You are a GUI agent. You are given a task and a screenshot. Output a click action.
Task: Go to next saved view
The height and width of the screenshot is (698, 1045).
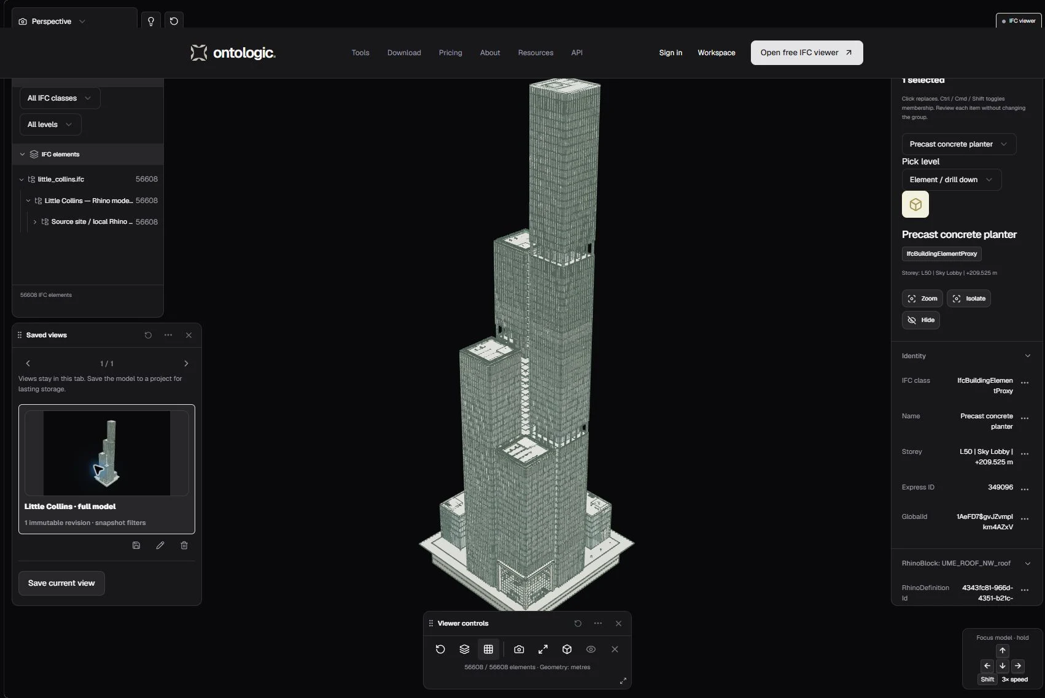(186, 364)
